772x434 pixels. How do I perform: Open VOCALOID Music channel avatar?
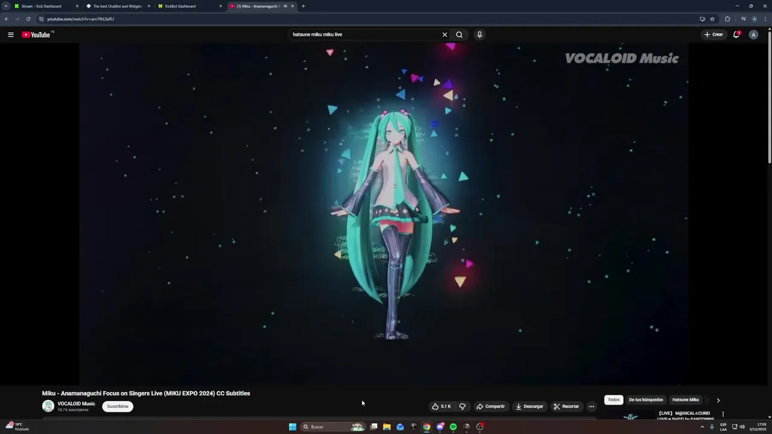pos(48,406)
